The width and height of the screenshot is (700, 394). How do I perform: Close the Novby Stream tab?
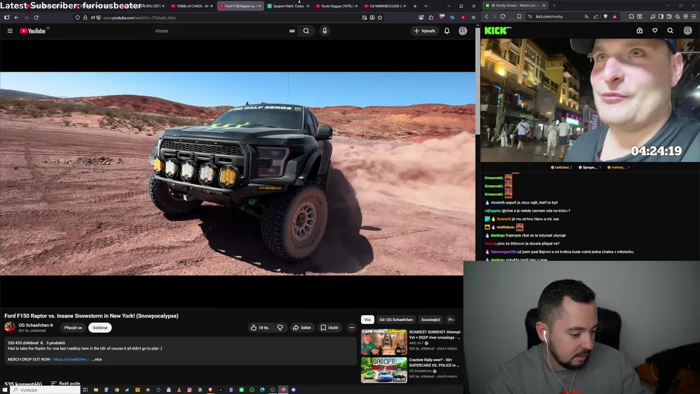(544, 5)
